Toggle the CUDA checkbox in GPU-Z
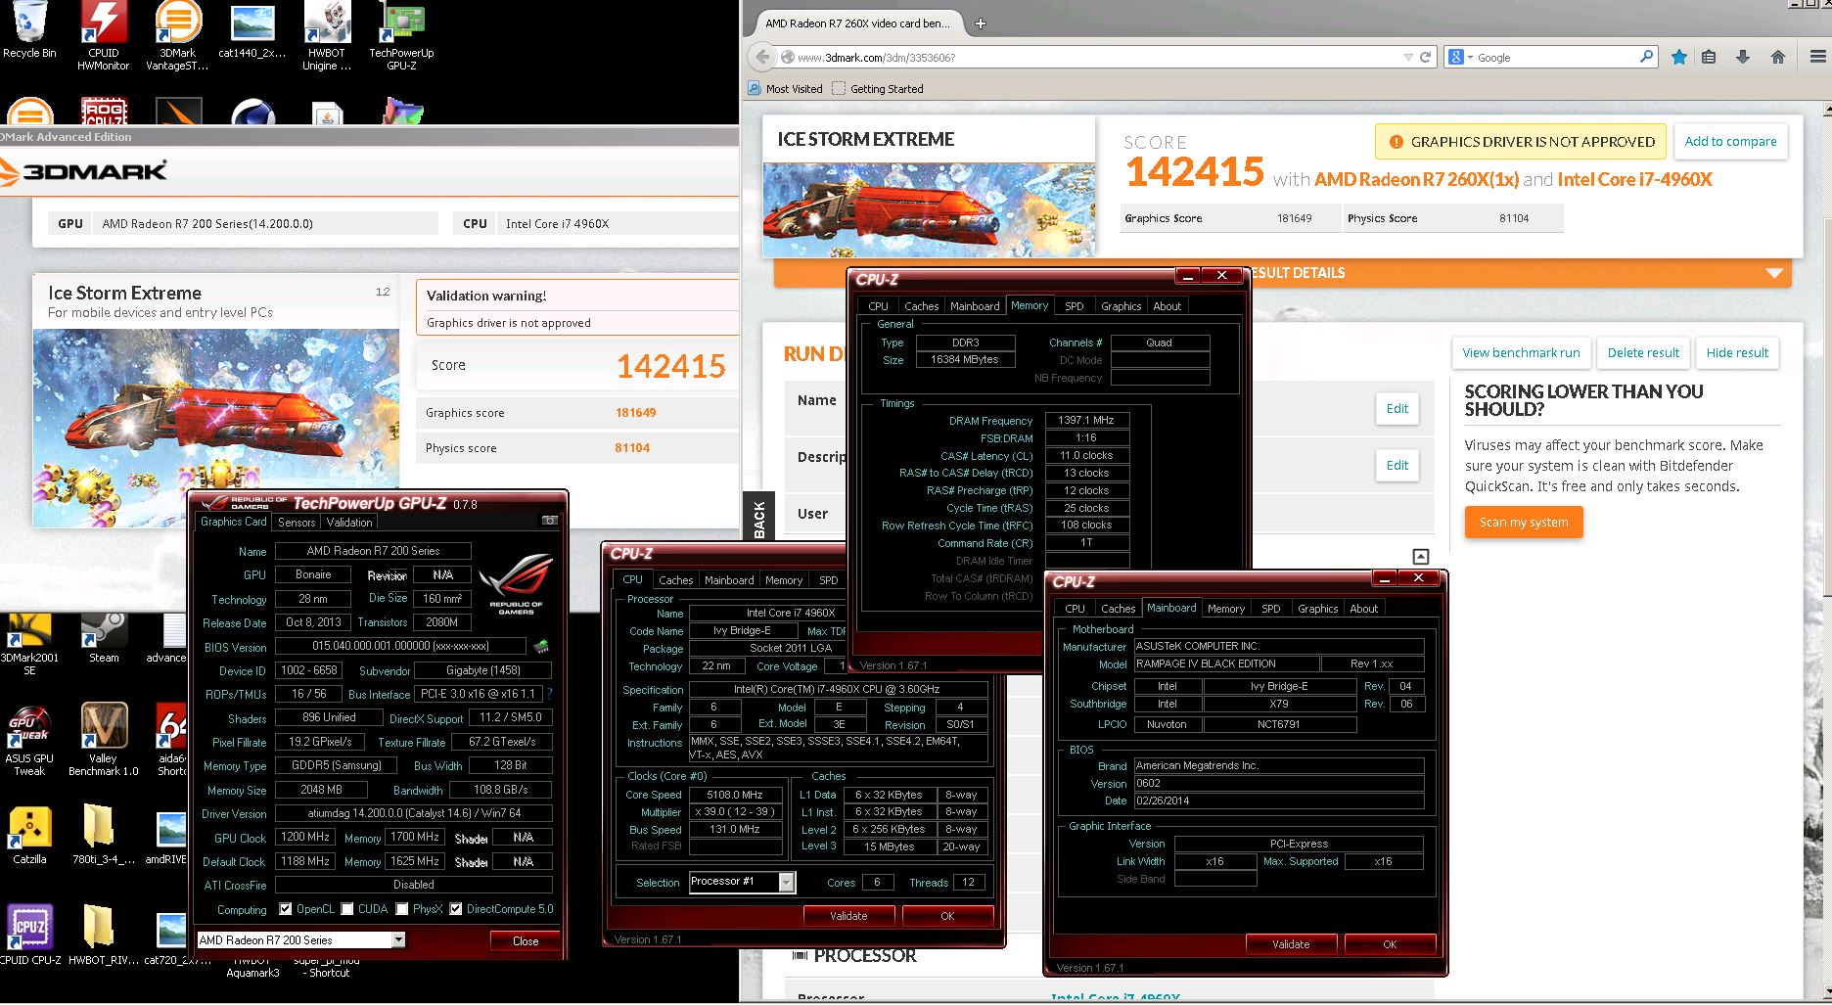 pyautogui.click(x=347, y=909)
